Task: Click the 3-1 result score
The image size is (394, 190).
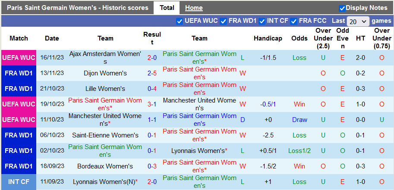Action: pos(152,104)
